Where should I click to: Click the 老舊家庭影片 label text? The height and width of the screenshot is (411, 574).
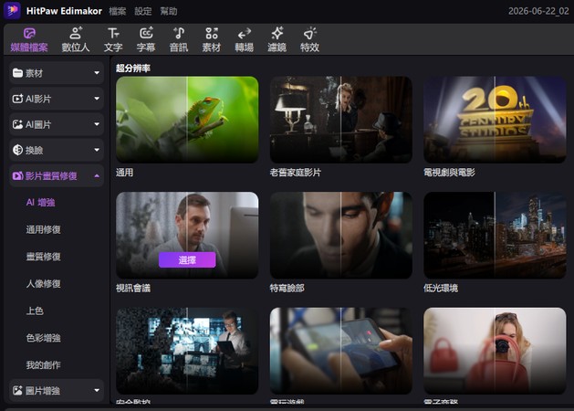click(x=296, y=173)
